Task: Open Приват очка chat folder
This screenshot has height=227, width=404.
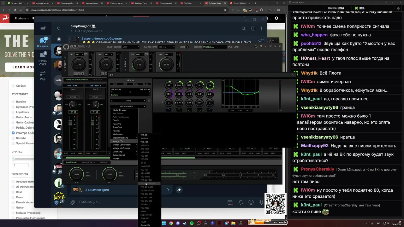Action: pyautogui.click(x=43, y=59)
